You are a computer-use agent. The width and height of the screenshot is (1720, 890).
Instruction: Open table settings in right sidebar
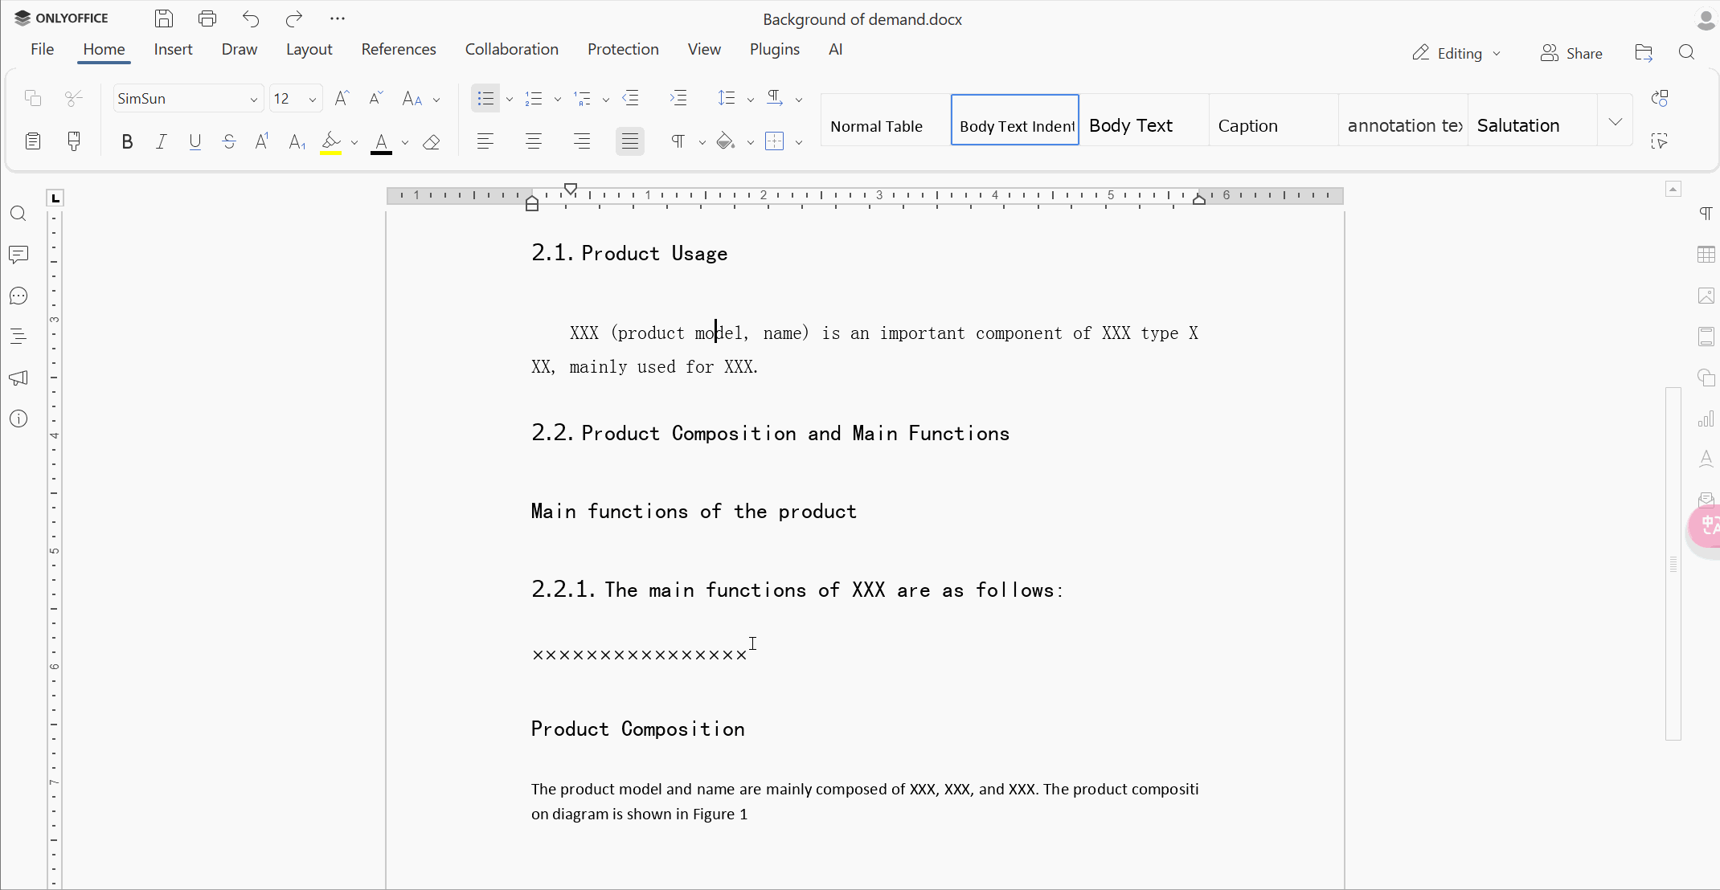pyautogui.click(x=1706, y=255)
